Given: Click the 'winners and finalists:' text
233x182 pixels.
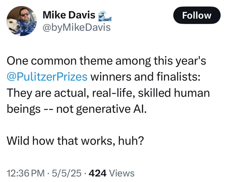Looking at the screenshot, I should (145, 77).
